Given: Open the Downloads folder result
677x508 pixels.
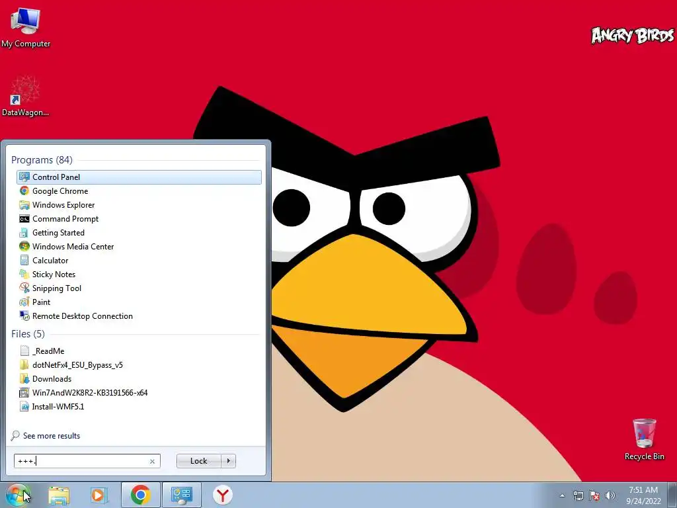Looking at the screenshot, I should (x=139, y=378).
